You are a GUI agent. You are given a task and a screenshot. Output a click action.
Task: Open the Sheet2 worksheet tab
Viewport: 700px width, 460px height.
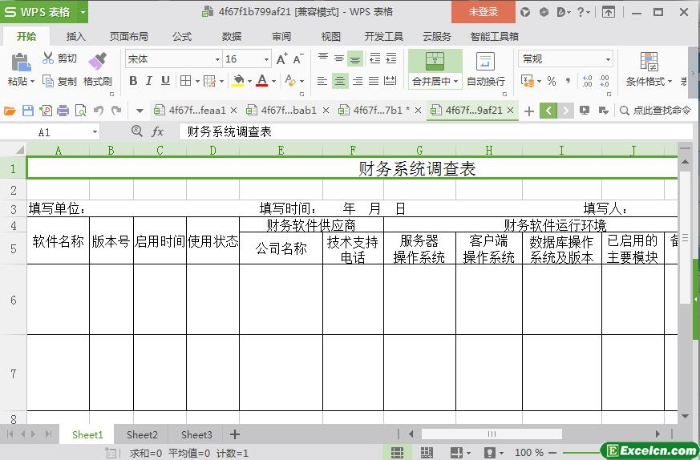[142, 434]
